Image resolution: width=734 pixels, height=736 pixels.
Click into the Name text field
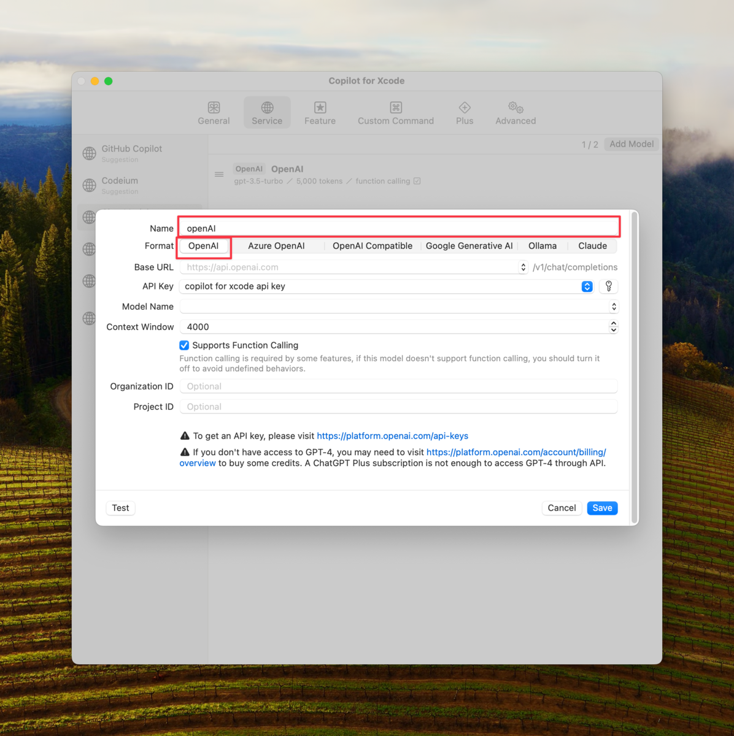tap(399, 228)
